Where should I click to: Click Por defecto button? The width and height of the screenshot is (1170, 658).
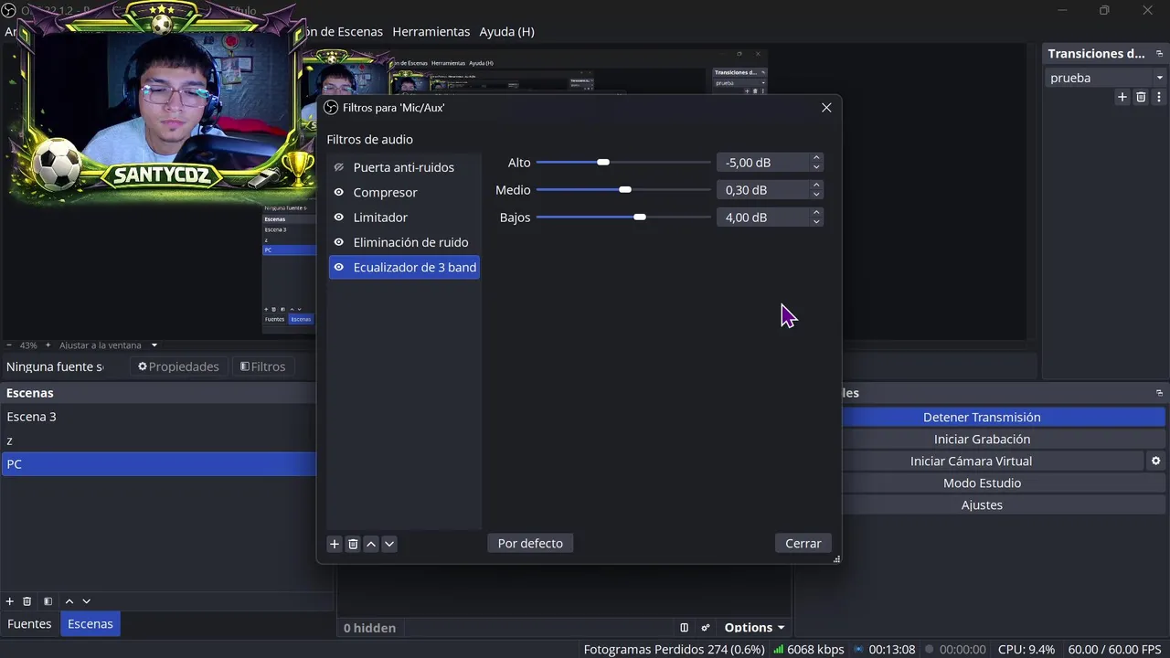(530, 543)
